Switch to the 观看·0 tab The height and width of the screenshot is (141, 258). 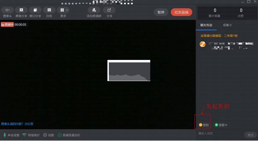coord(227,25)
